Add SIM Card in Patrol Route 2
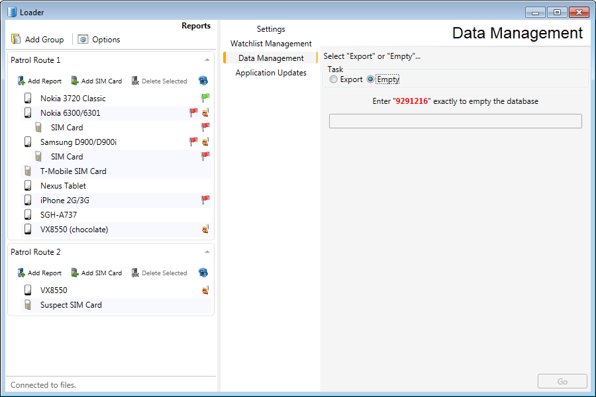Screen dimensions: 596x397 [x=97, y=273]
